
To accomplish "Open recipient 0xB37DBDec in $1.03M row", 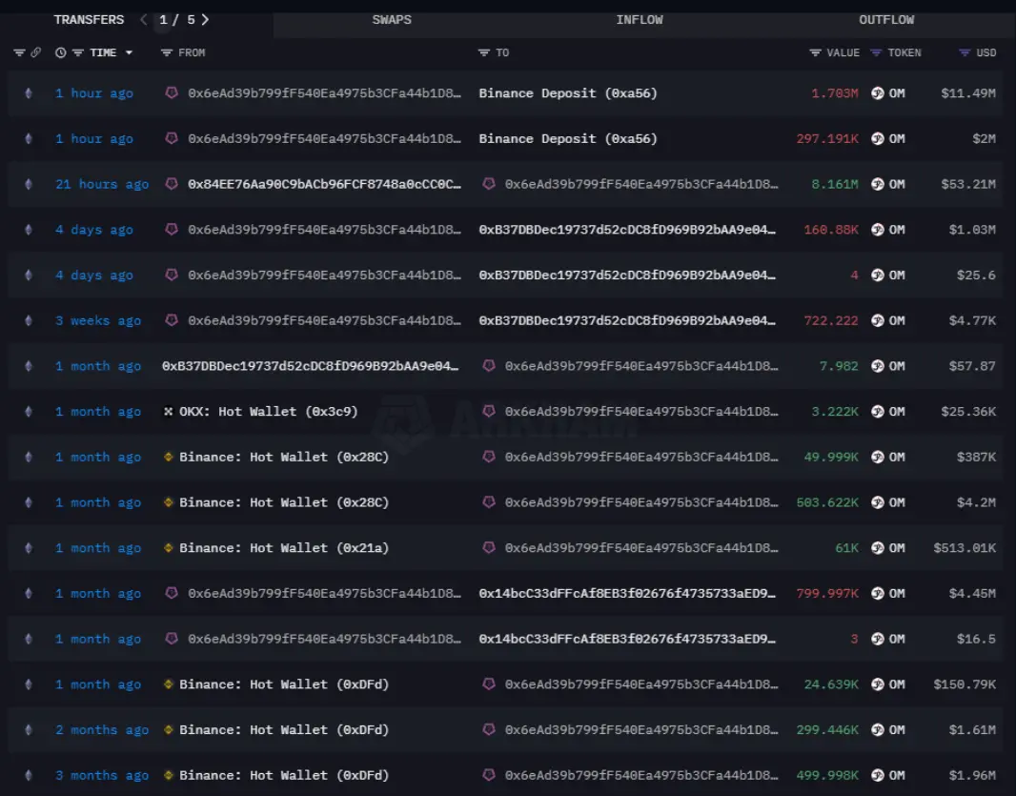I will point(627,230).
